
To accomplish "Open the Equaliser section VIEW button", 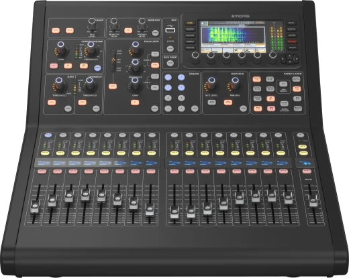I will (x=155, y=109).
